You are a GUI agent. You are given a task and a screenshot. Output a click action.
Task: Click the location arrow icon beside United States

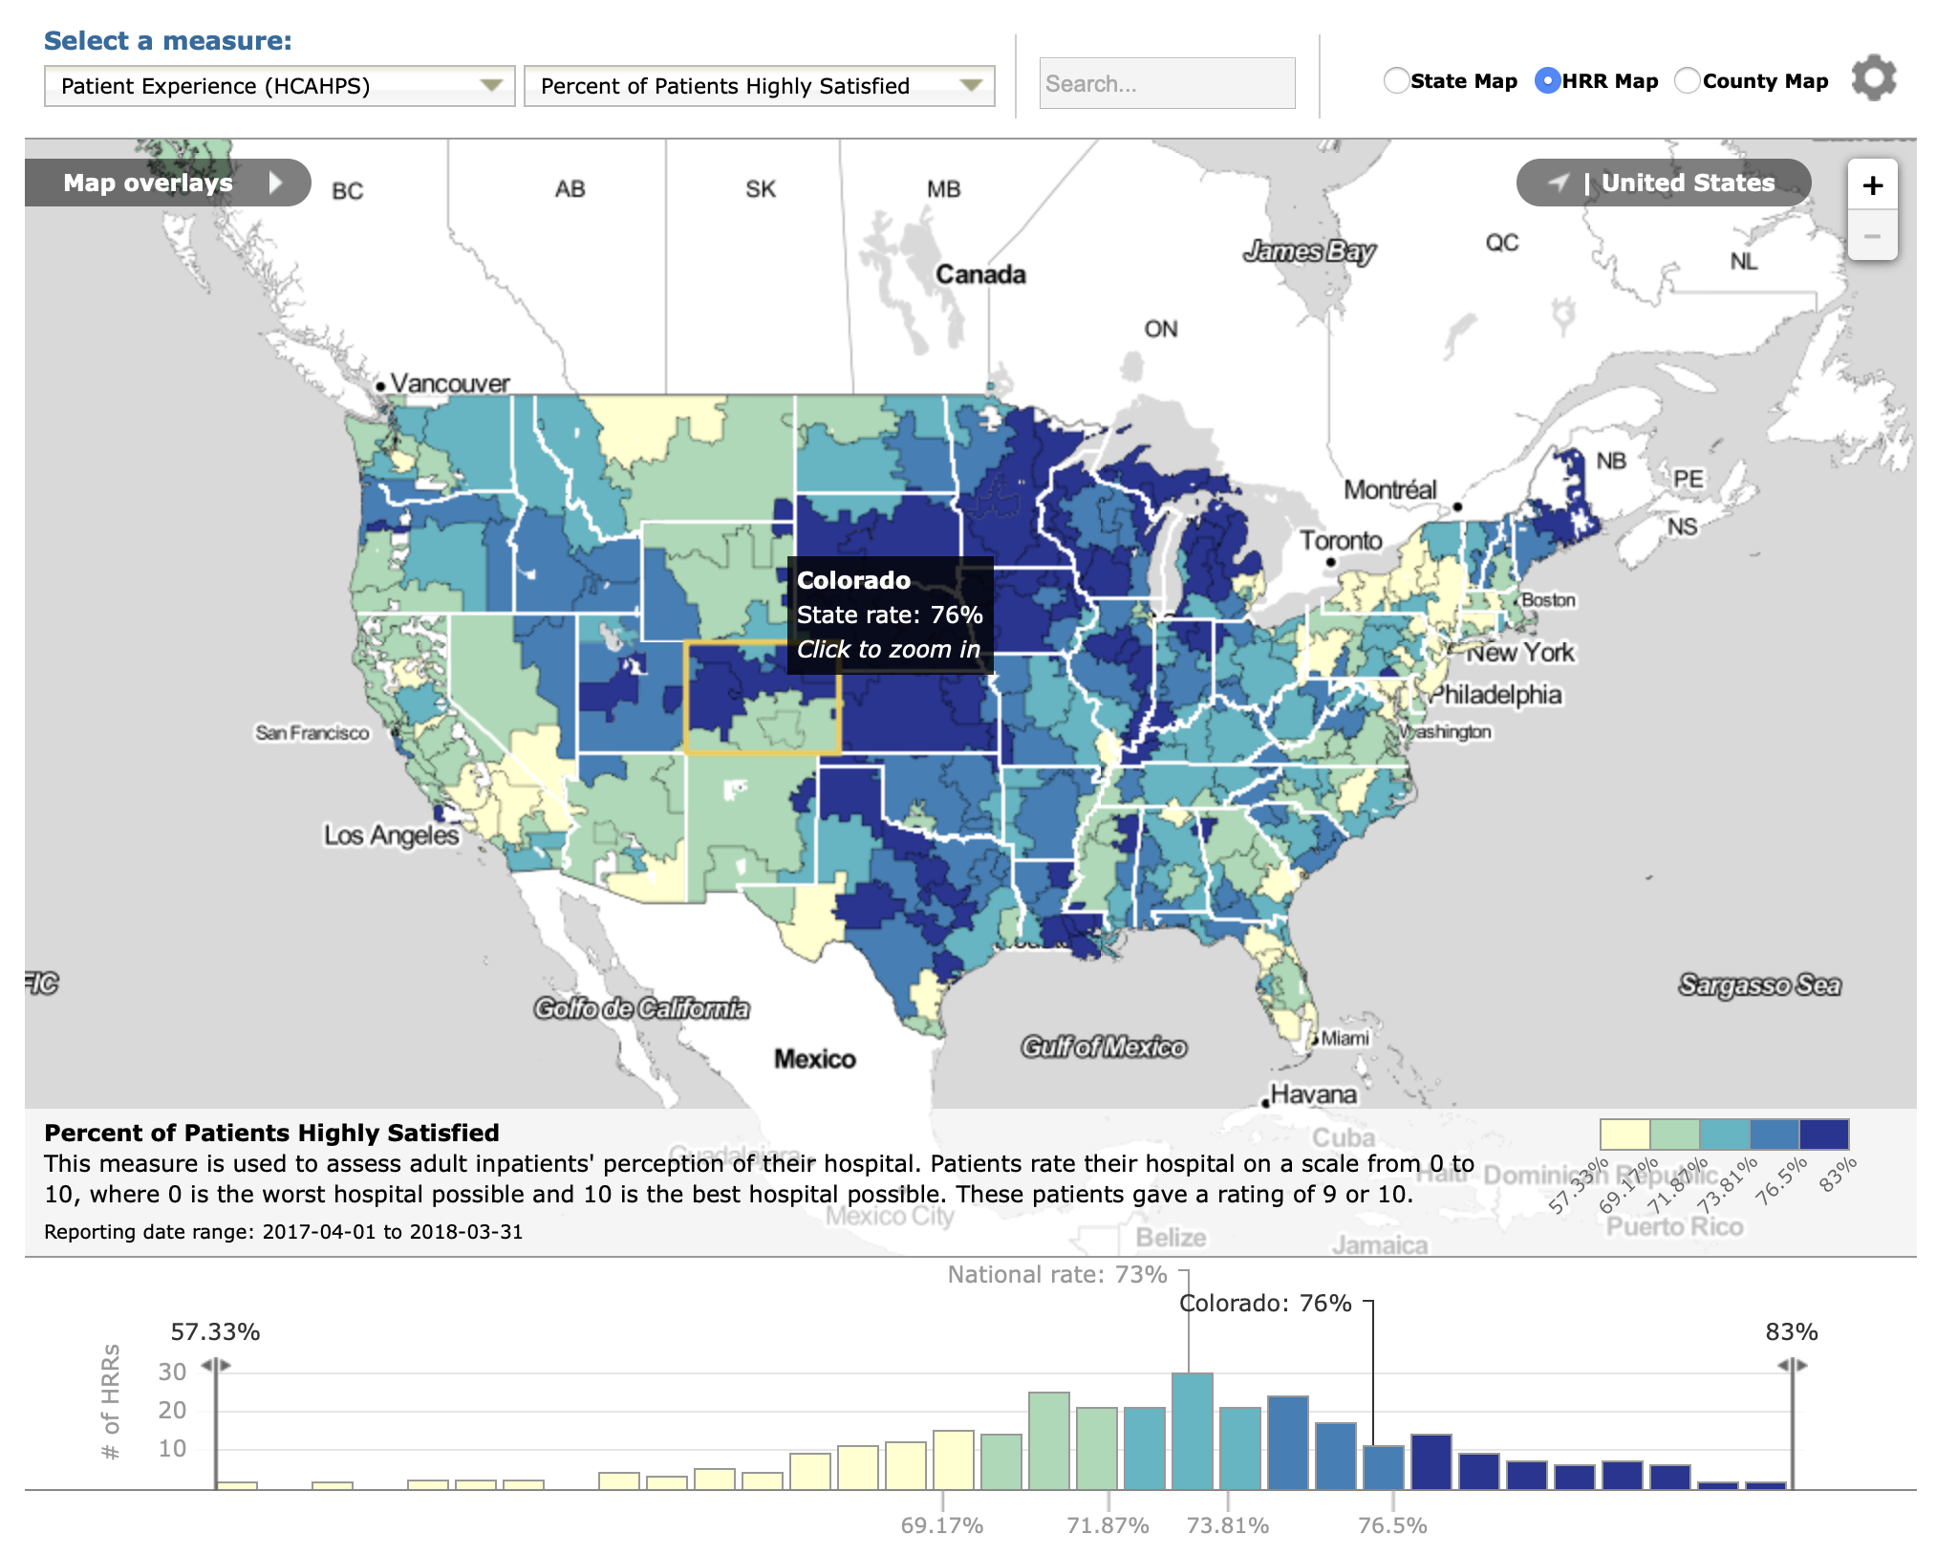[1559, 183]
